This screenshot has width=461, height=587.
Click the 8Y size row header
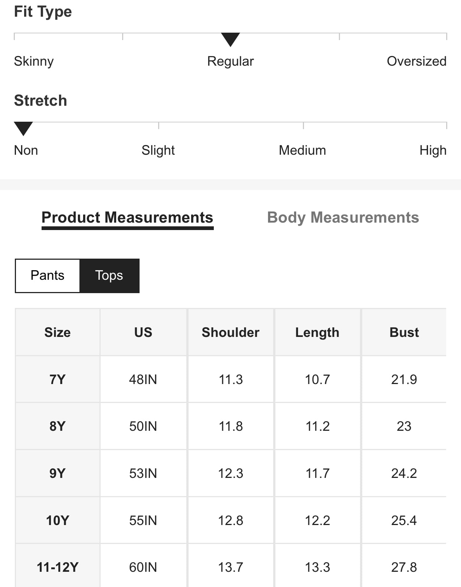pyautogui.click(x=58, y=426)
